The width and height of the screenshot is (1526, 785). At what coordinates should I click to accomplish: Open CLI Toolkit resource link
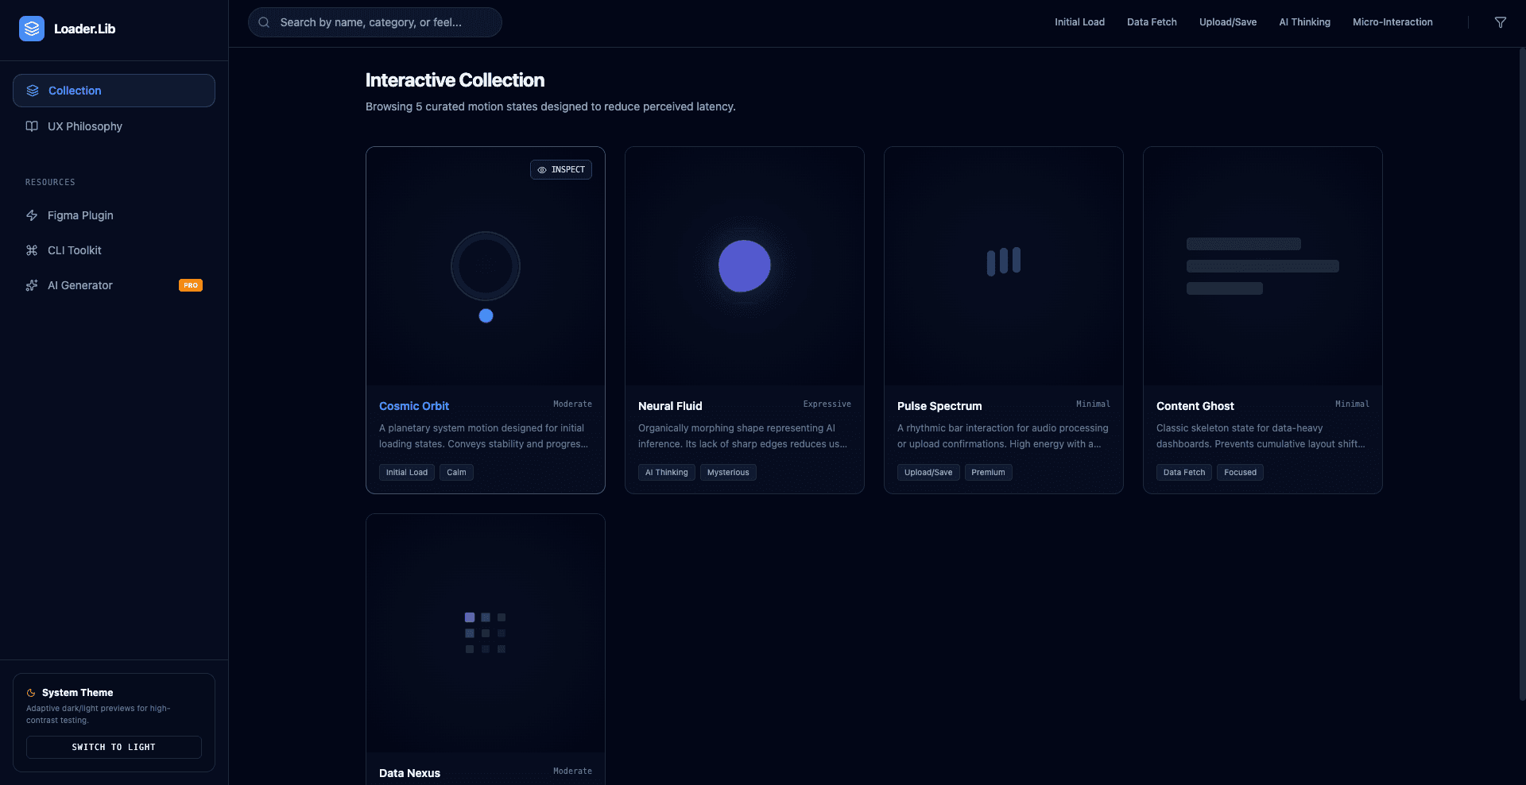click(114, 250)
